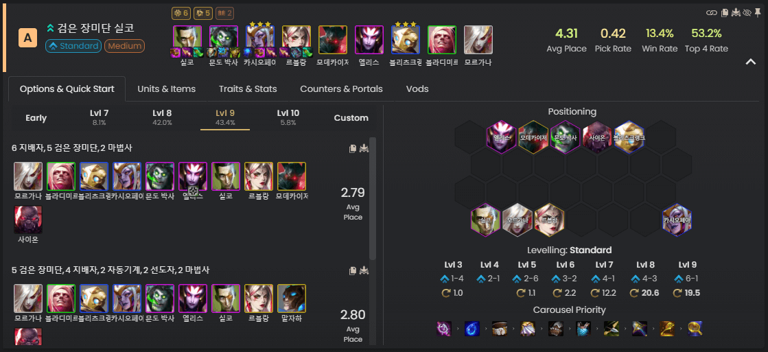This screenshot has height=352, width=768.
Task: Click the copy team code icon at top right
Action: click(724, 13)
